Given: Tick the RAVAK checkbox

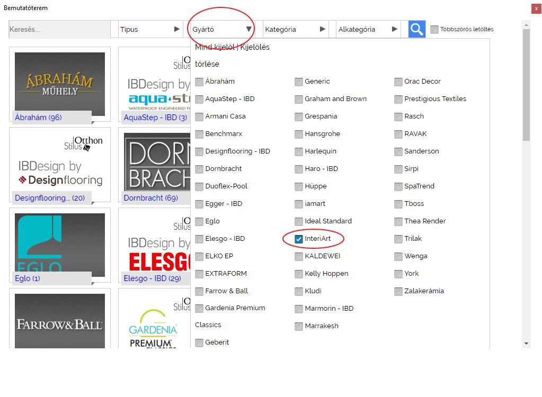Looking at the screenshot, I should 398,134.
